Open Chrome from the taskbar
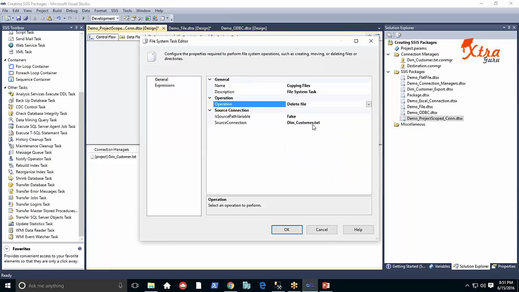Viewport: 519px width, 292px height. 230,286
